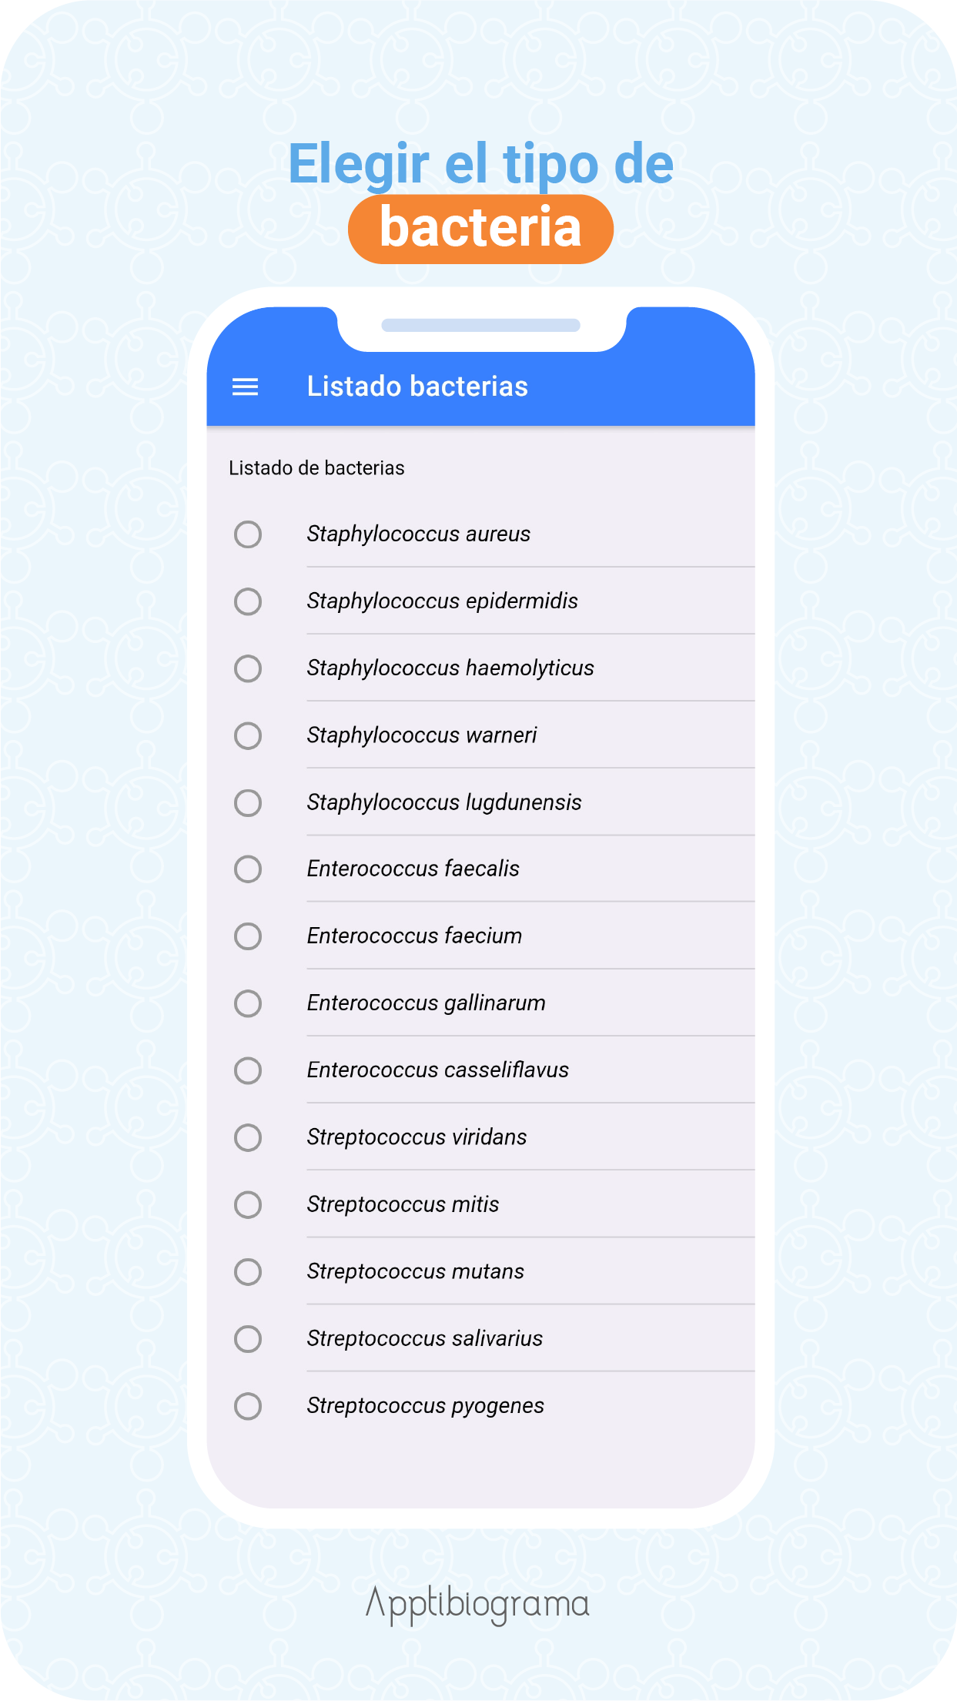The height and width of the screenshot is (1701, 957).
Task: Pick Staphylococcus lugdunensis radio option
Action: point(248,802)
